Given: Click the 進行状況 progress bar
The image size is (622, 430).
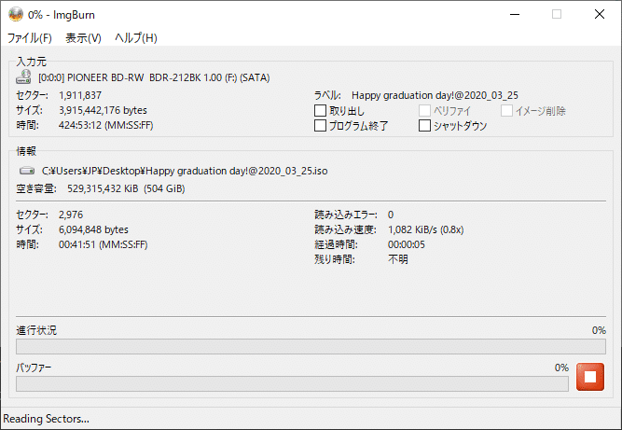Looking at the screenshot, I should click(311, 346).
